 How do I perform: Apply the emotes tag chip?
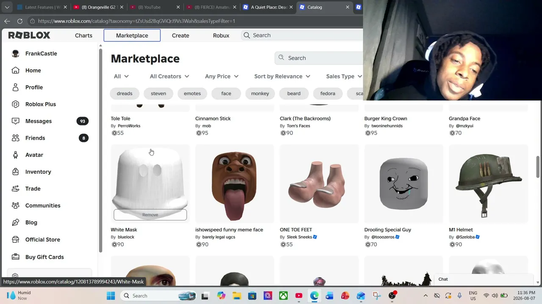(x=192, y=93)
